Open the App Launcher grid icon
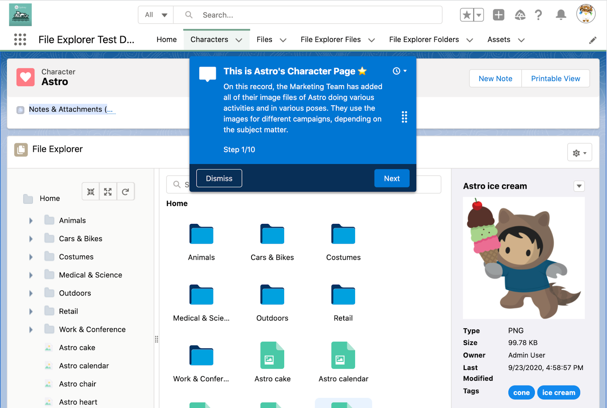Screen dimensions: 607x408 point(20,39)
